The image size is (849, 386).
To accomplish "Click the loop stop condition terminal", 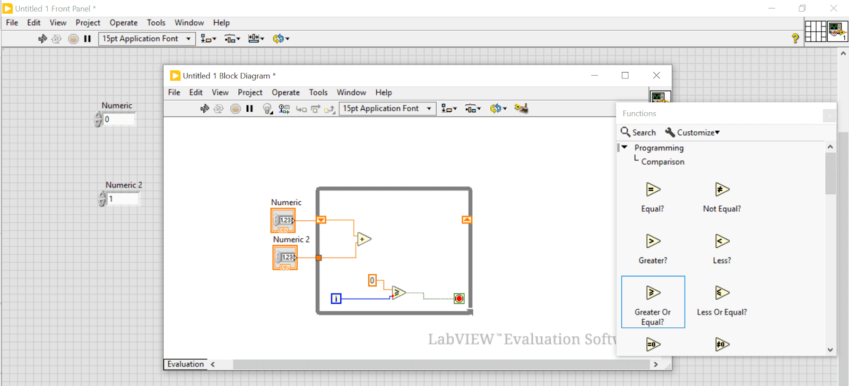I will point(459,299).
